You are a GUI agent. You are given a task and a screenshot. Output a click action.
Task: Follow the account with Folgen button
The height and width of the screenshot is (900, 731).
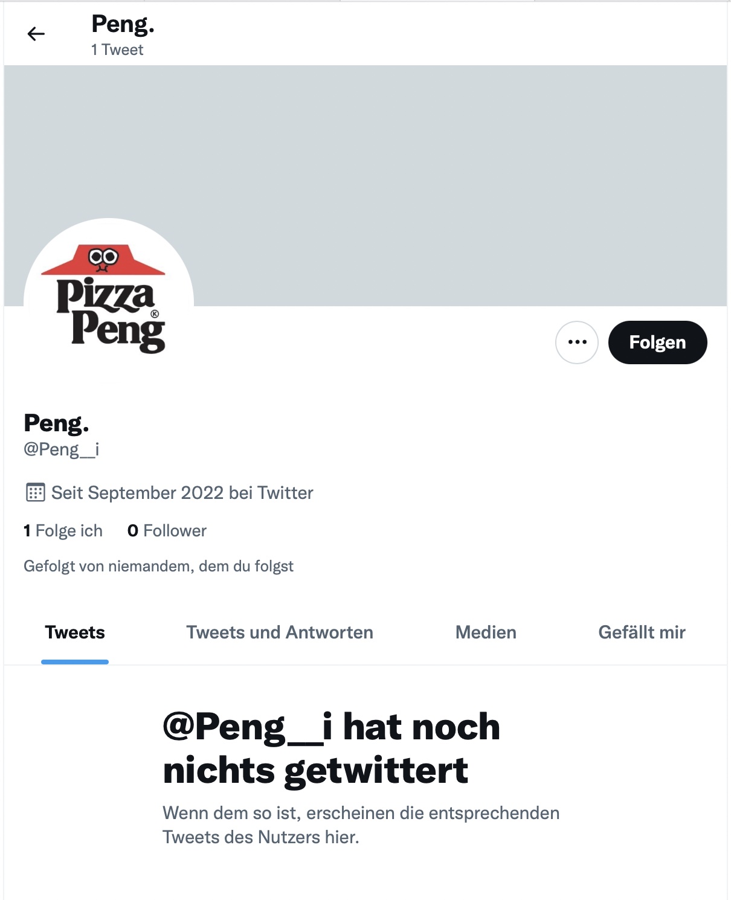click(657, 342)
